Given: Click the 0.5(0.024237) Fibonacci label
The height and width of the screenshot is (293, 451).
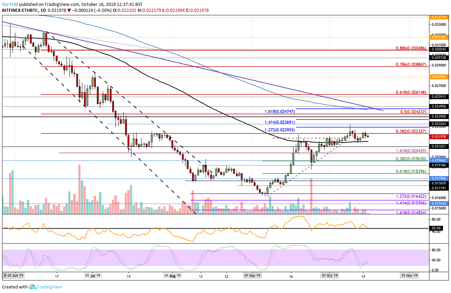Looking at the screenshot, I should (x=414, y=111).
